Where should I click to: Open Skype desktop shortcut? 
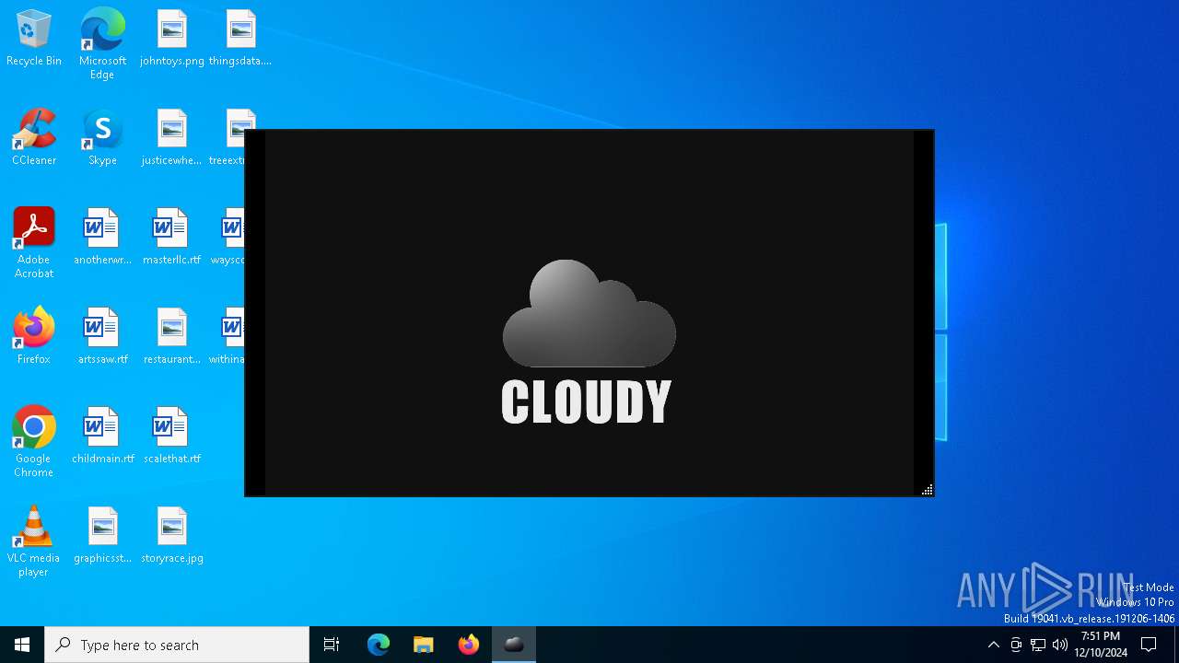point(102,138)
